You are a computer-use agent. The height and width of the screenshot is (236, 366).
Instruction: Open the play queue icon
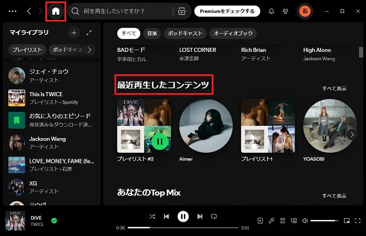pos(283,221)
